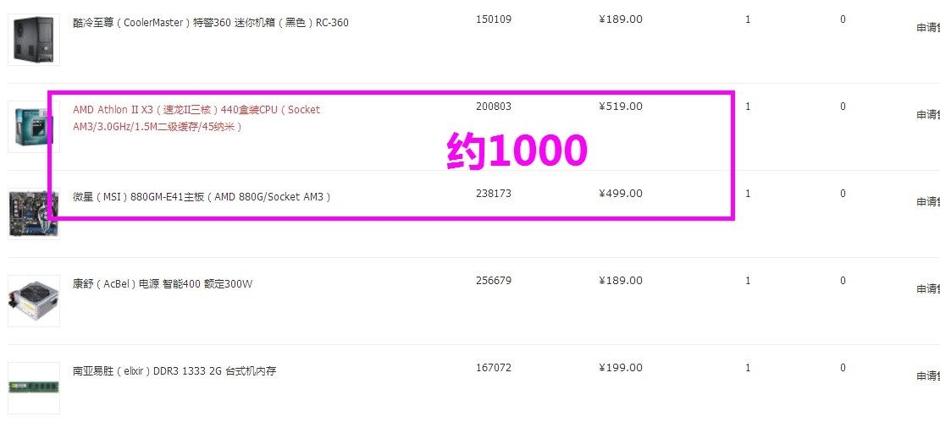The height and width of the screenshot is (422, 940).
Task: Open the elixir DDR3 memory thumbnail
Action: click(34, 388)
